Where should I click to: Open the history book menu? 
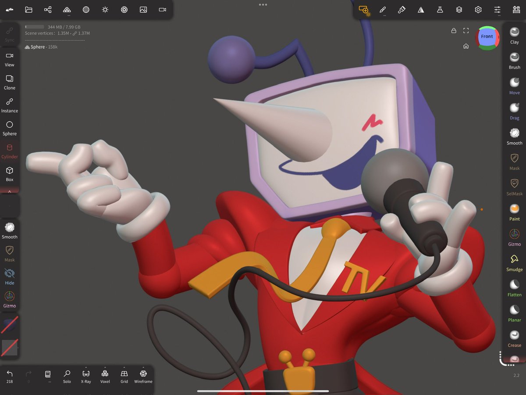point(48,376)
